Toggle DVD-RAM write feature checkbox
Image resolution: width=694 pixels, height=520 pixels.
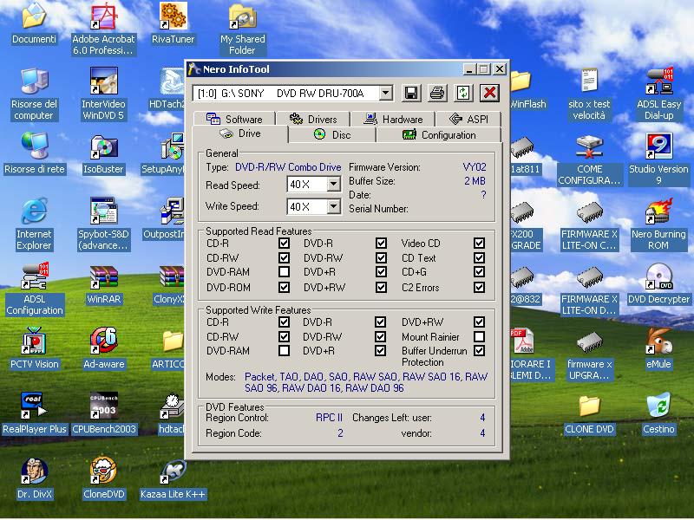tap(285, 351)
